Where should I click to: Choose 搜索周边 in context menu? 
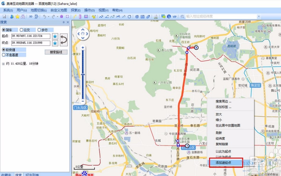point(230,101)
